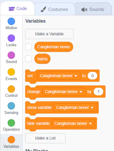This screenshot has height=151, width=114.
Task: Select the yellow Events category
Action: [x=11, y=72]
